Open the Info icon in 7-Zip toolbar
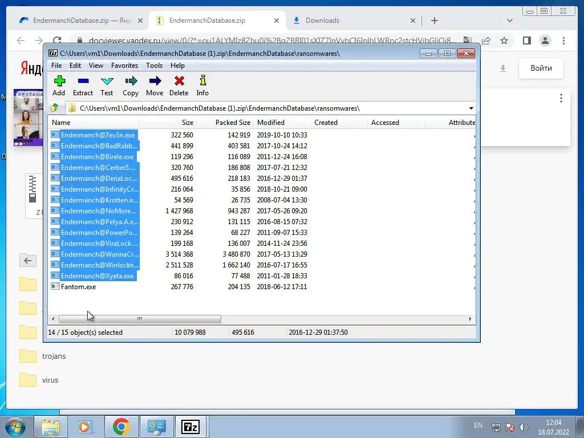This screenshot has height=438, width=584. pos(202,86)
